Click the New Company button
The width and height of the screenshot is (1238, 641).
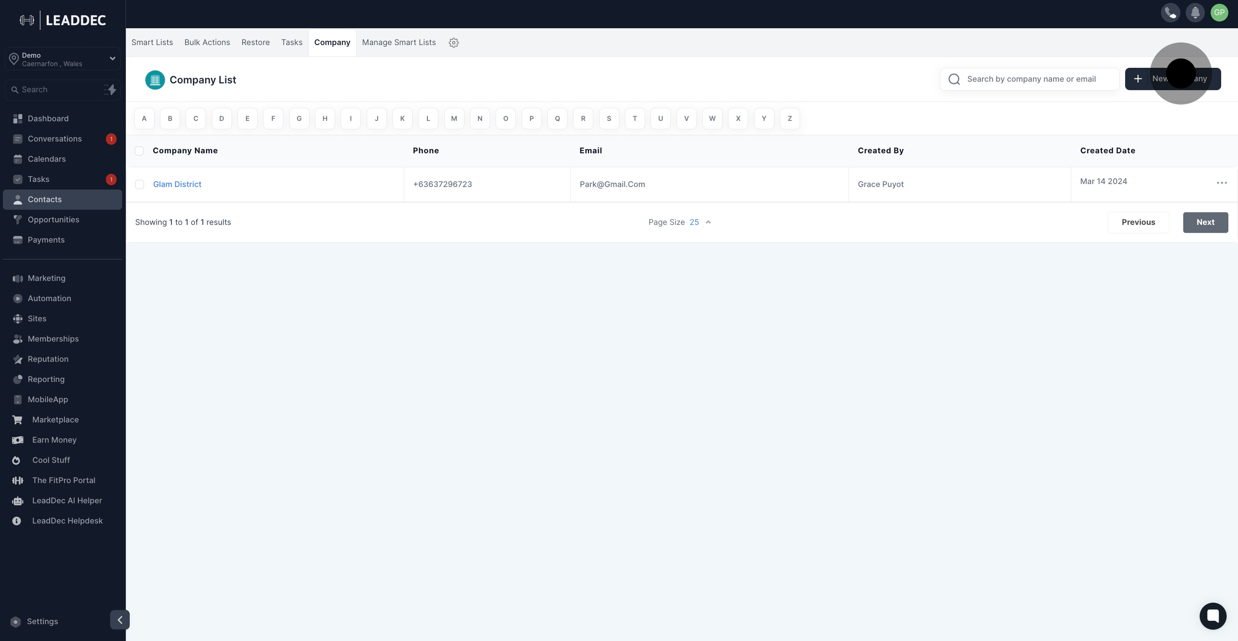click(1173, 79)
